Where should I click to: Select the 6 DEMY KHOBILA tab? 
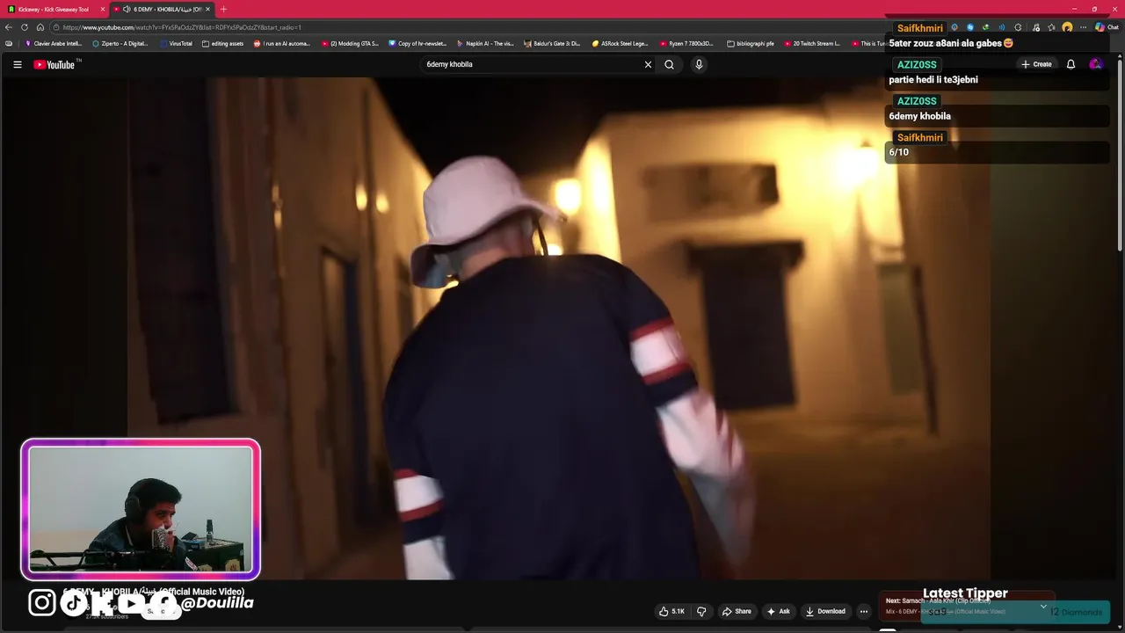162,9
